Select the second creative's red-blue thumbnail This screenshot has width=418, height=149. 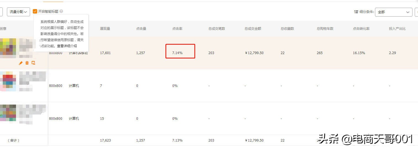(8, 81)
